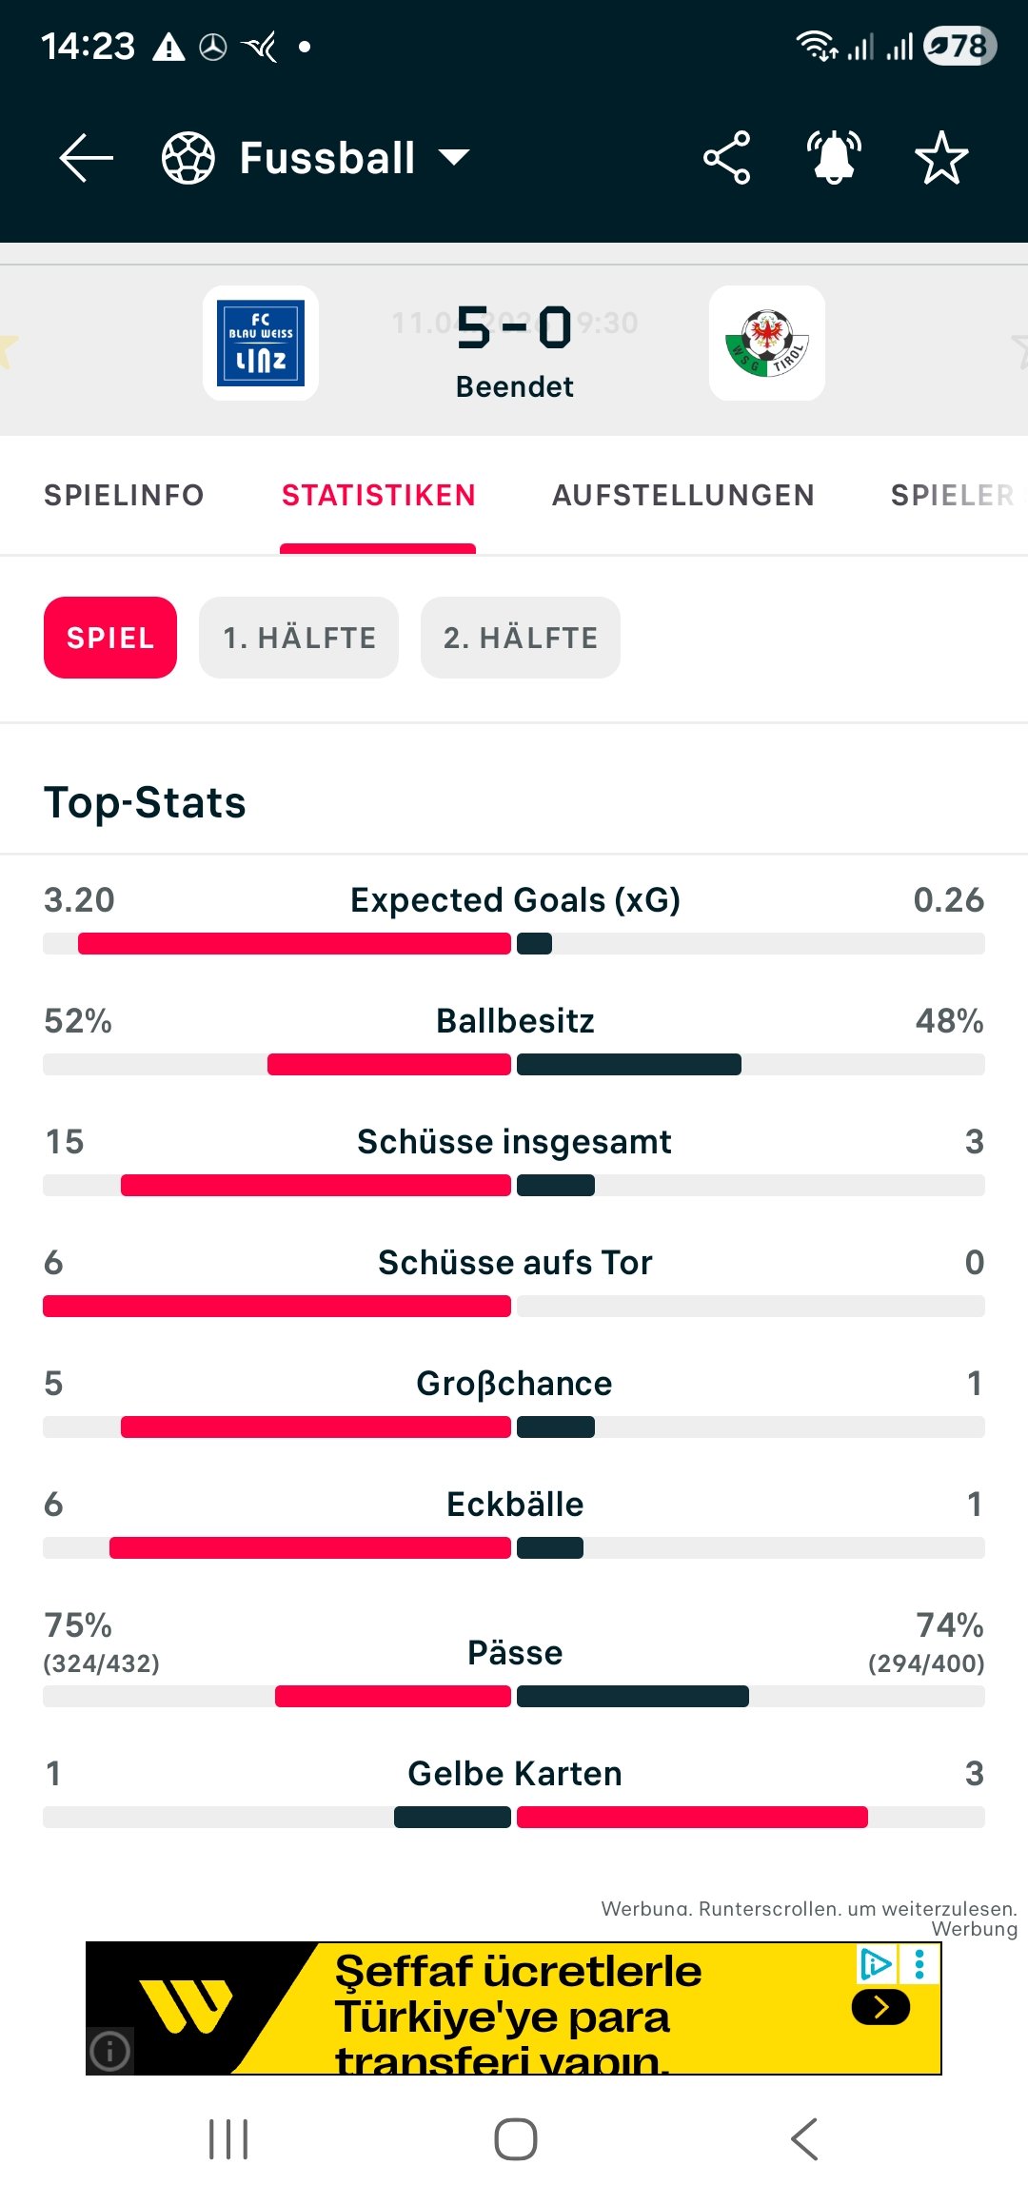Tap the football sport icon
The height and width of the screenshot is (2204, 1028).
tap(188, 158)
